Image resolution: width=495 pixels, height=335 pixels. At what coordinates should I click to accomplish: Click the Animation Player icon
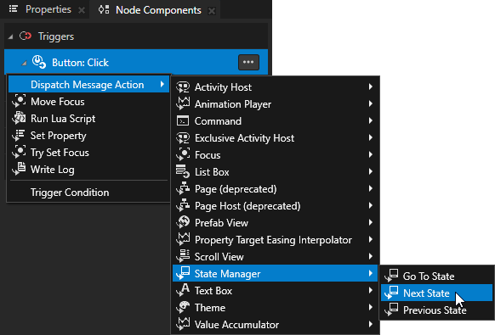pos(183,104)
